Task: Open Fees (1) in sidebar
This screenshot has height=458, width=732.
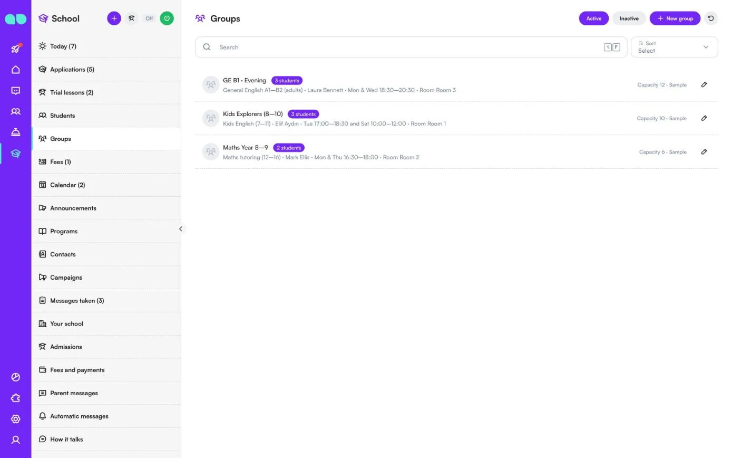Action: pos(106,162)
